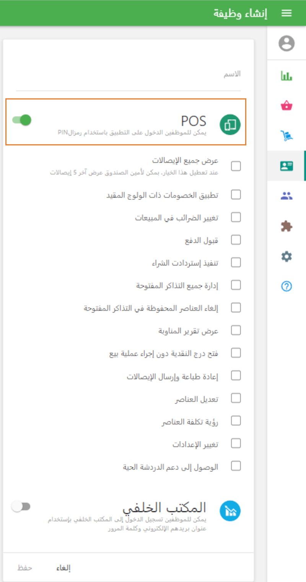
Task: Click the إنشاء وظيفة title in header
Action: (x=240, y=13)
